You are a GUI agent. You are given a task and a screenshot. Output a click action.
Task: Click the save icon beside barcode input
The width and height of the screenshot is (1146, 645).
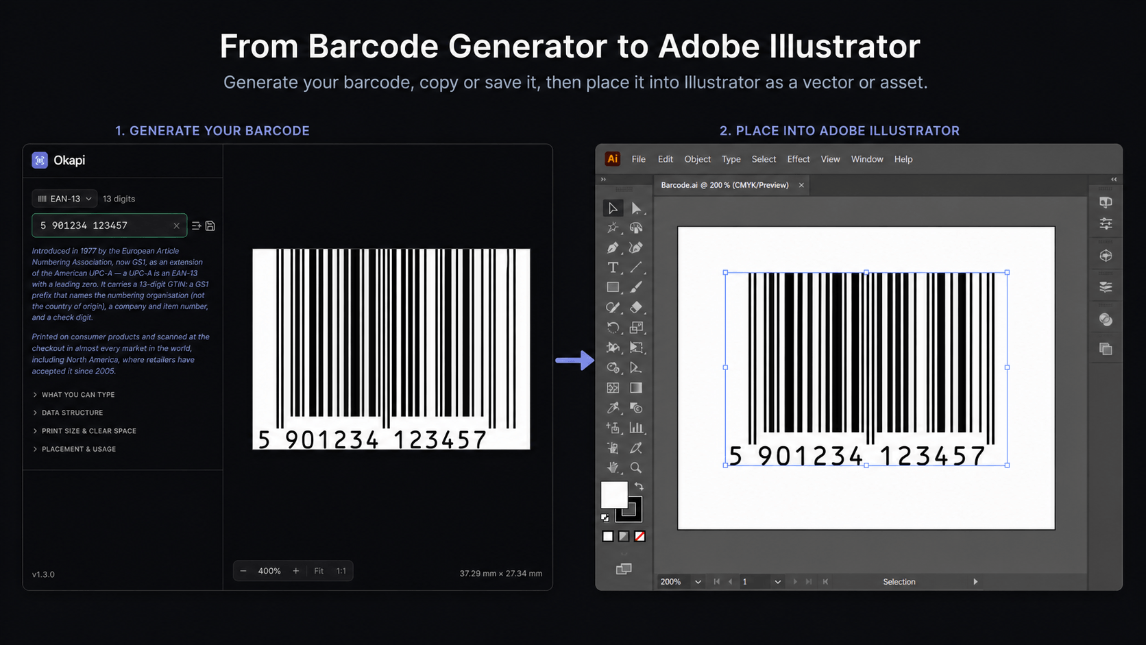point(210,226)
